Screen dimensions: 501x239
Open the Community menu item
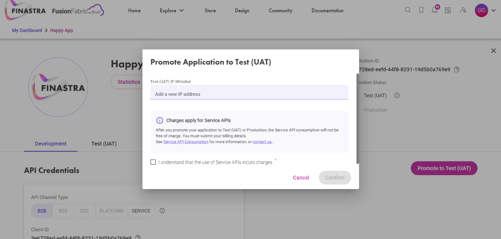[281, 11]
